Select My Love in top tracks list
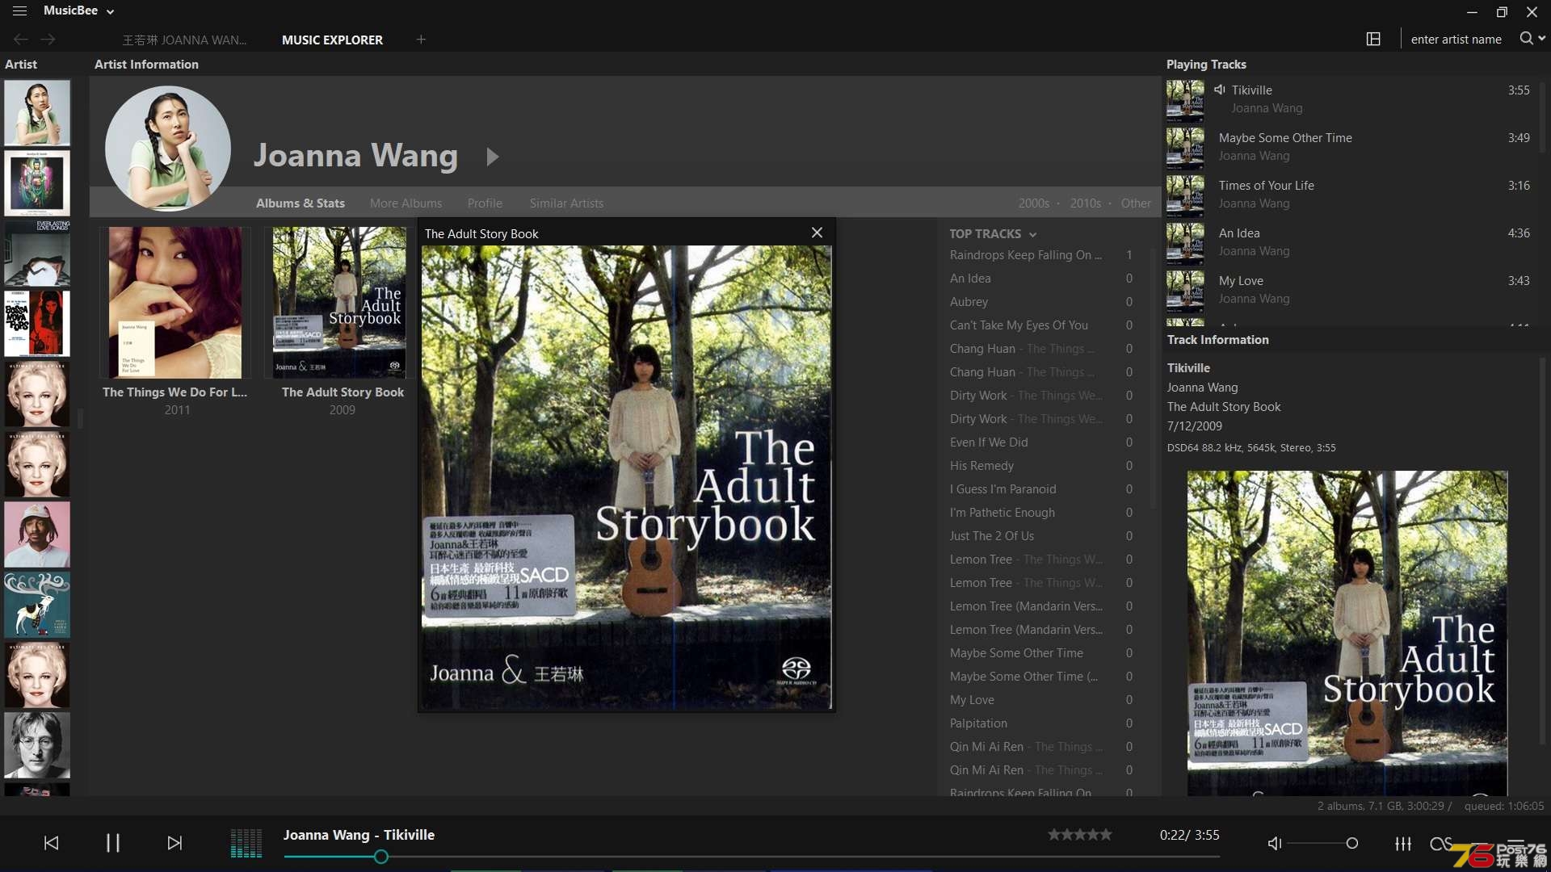 [x=1041, y=699]
